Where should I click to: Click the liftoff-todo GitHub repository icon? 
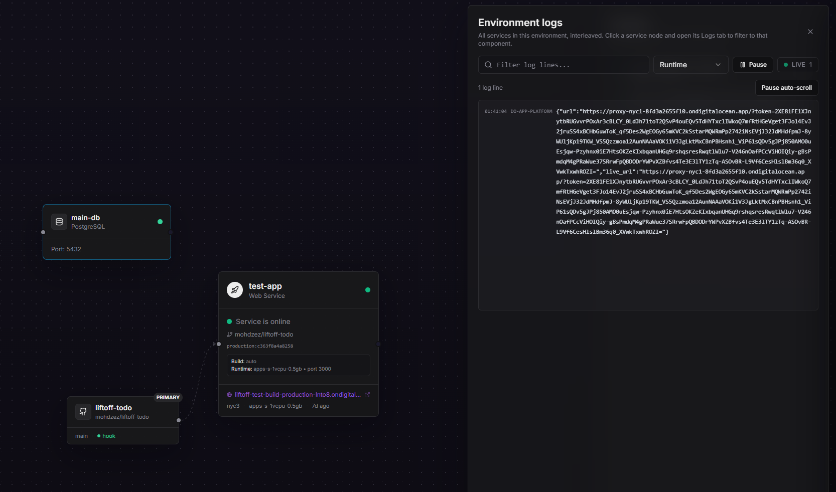pos(83,412)
